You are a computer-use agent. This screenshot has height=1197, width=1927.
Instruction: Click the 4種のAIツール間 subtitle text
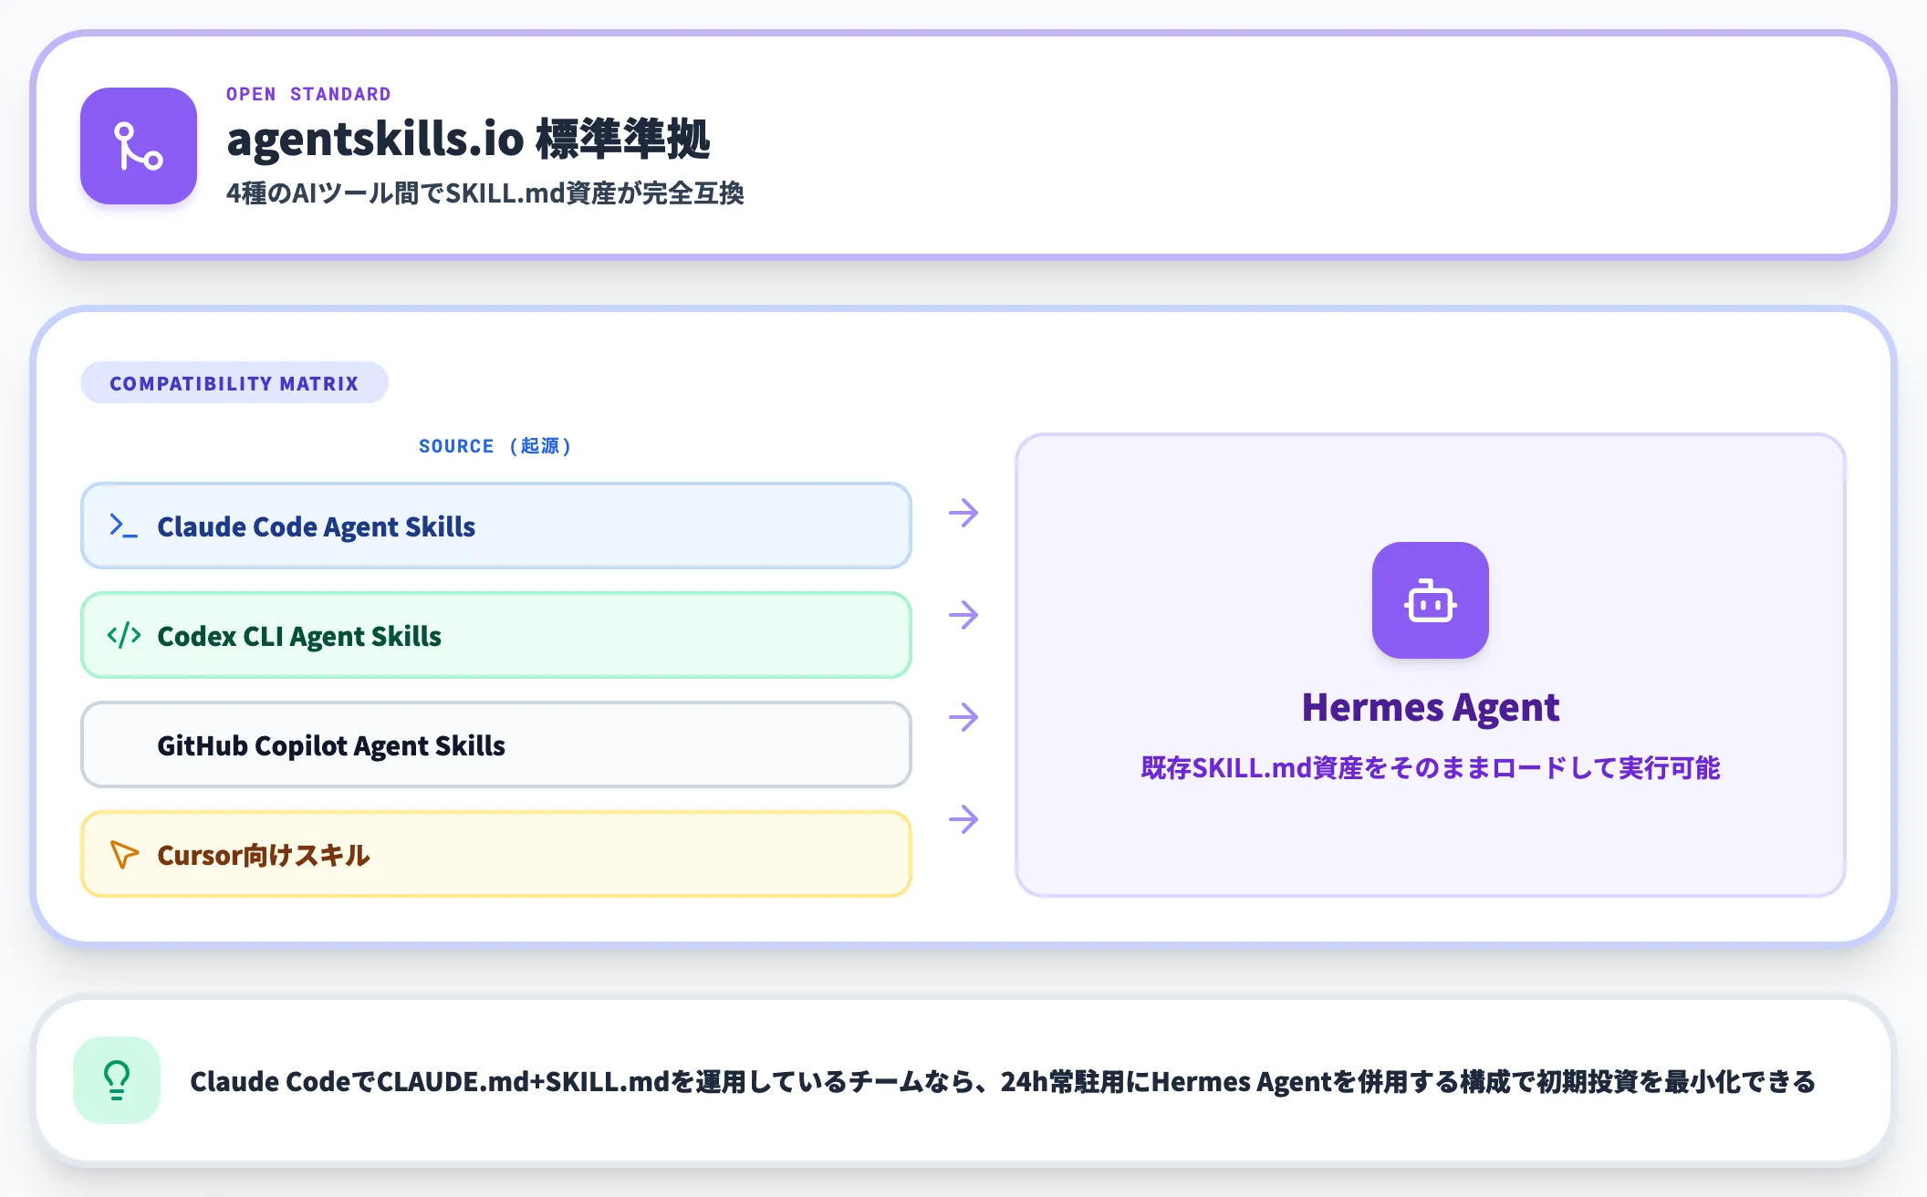point(484,193)
